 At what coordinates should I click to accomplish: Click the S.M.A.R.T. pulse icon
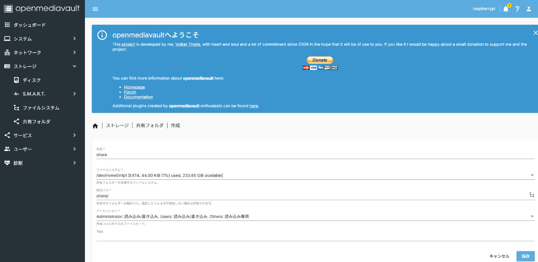[16, 94]
